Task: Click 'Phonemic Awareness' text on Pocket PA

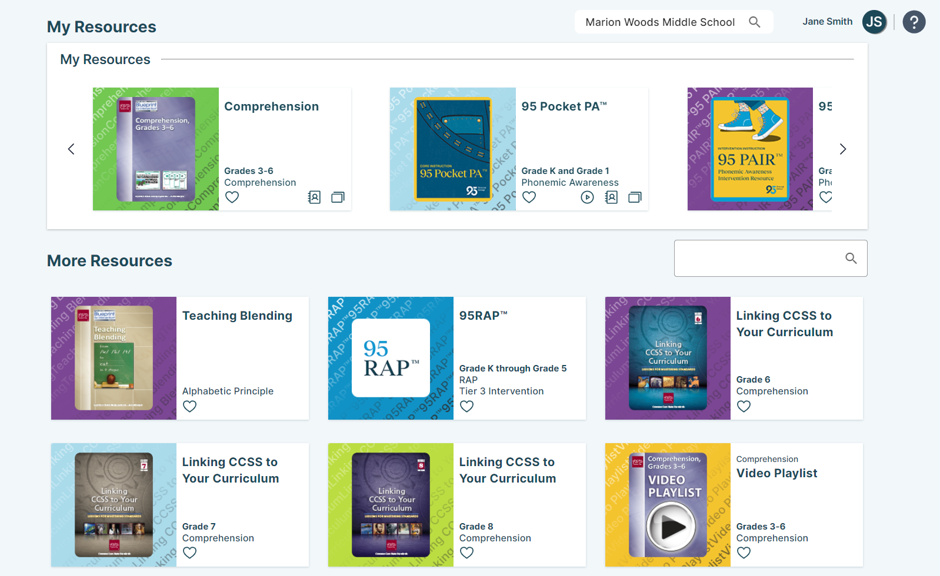Action: click(x=570, y=183)
